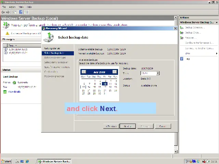The width and height of the screenshot is (219, 164).
Task: Click scroll down arrow of main pane scrollbar
Action: (x=176, y=152)
